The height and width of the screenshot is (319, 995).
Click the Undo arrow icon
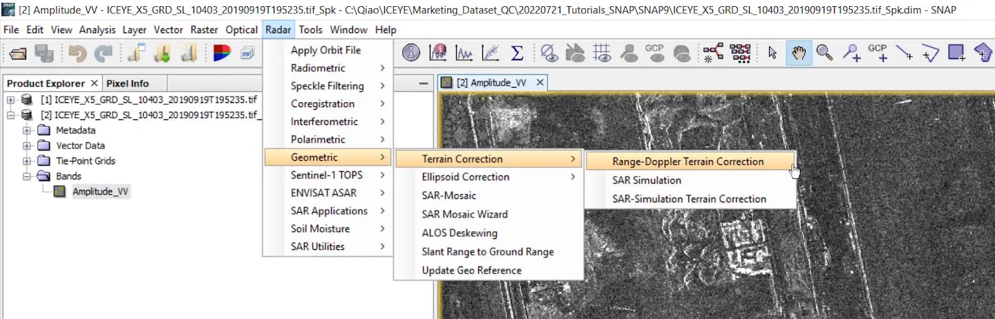coord(78,53)
